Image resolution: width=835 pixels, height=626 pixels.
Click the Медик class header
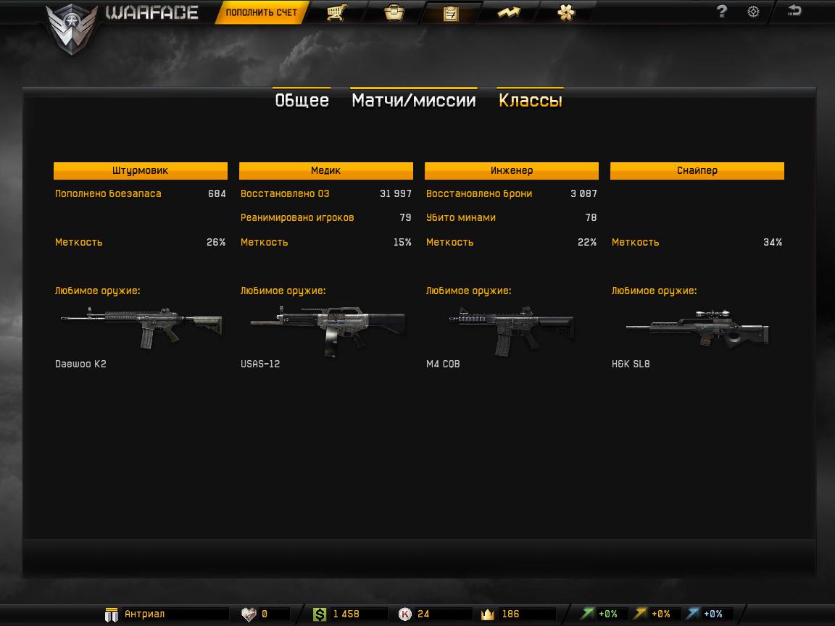click(x=326, y=171)
